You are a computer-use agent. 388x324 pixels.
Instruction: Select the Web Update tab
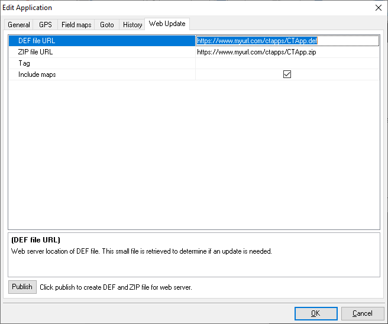point(167,24)
